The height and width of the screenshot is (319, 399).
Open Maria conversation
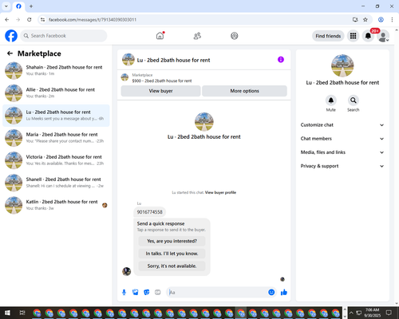click(56, 138)
